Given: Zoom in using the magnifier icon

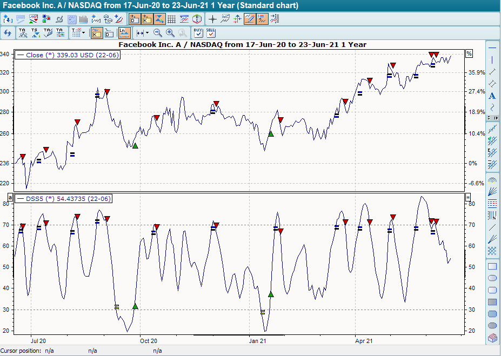Looking at the screenshot, I should point(170,32).
